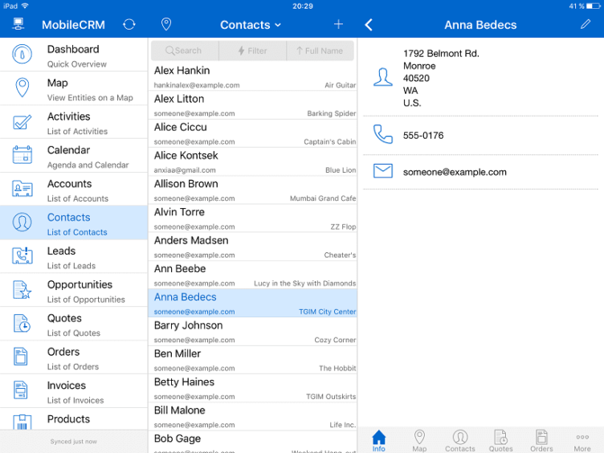604x453 pixels.
Task: Click the contacts Search field
Action: 184,51
